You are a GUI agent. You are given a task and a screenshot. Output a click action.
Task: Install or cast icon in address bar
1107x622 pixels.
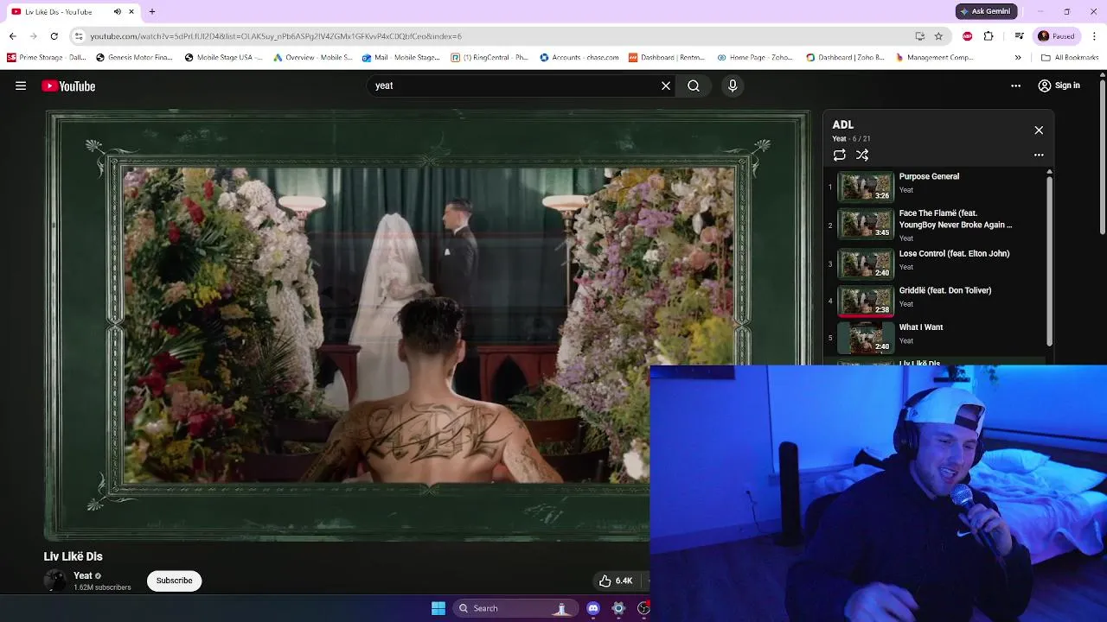point(919,36)
